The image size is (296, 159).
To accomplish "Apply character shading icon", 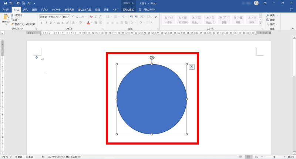I will [x=96, y=23].
